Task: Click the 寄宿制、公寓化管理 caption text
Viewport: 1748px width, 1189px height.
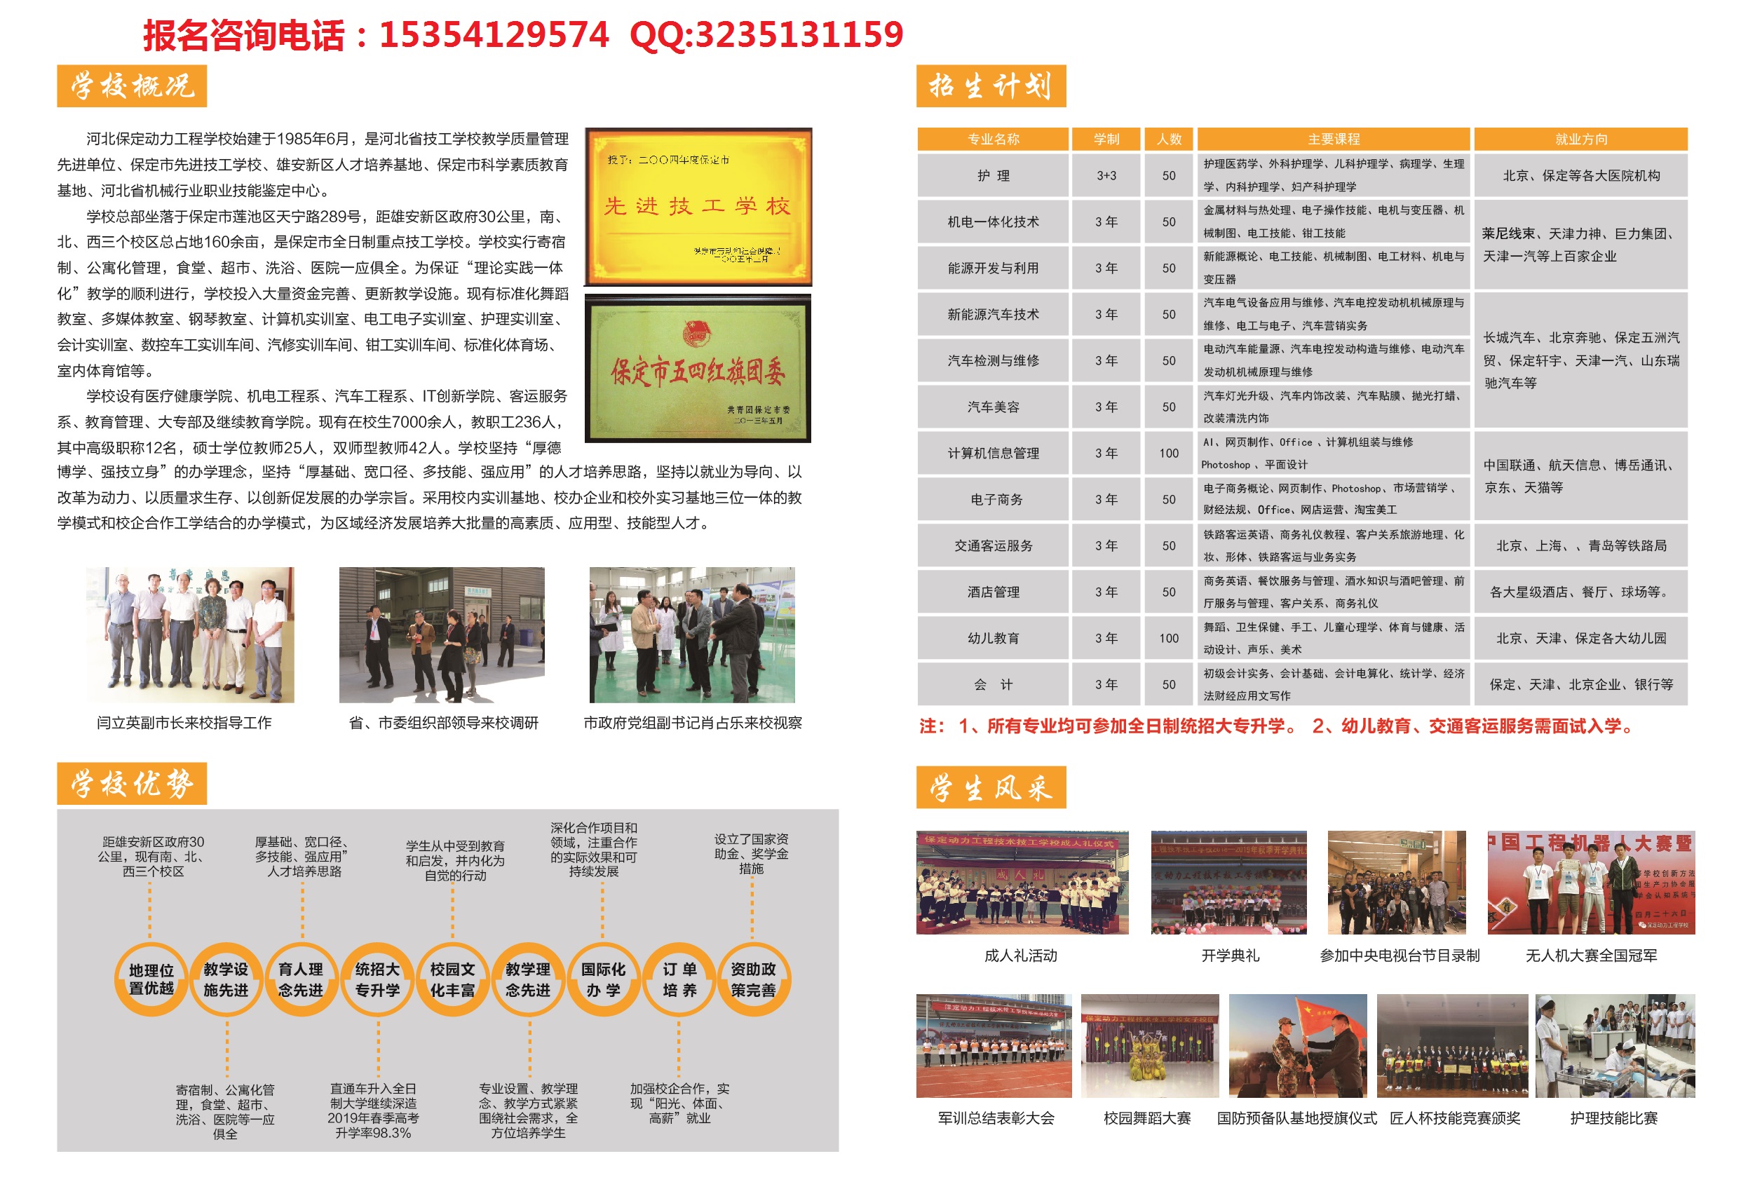Action: [x=225, y=1110]
